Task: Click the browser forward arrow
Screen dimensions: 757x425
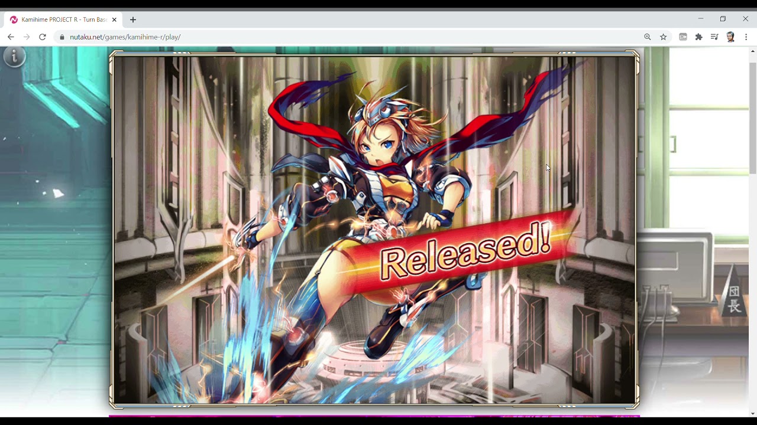Action: pyautogui.click(x=27, y=37)
